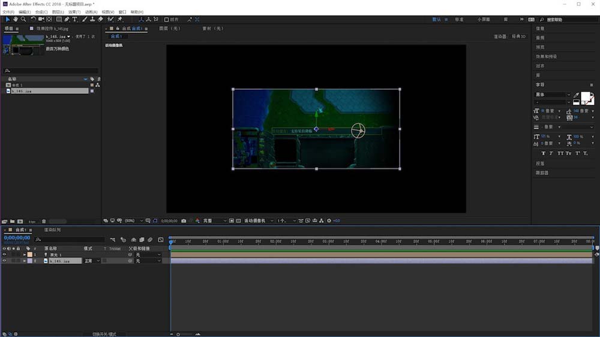Open the blending mode dropdown for b_145.jpg
600x337 pixels.
click(92, 261)
